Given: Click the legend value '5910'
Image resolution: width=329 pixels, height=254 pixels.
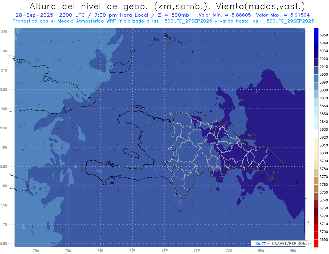Looking at the screenshot, I should (x=324, y=67).
